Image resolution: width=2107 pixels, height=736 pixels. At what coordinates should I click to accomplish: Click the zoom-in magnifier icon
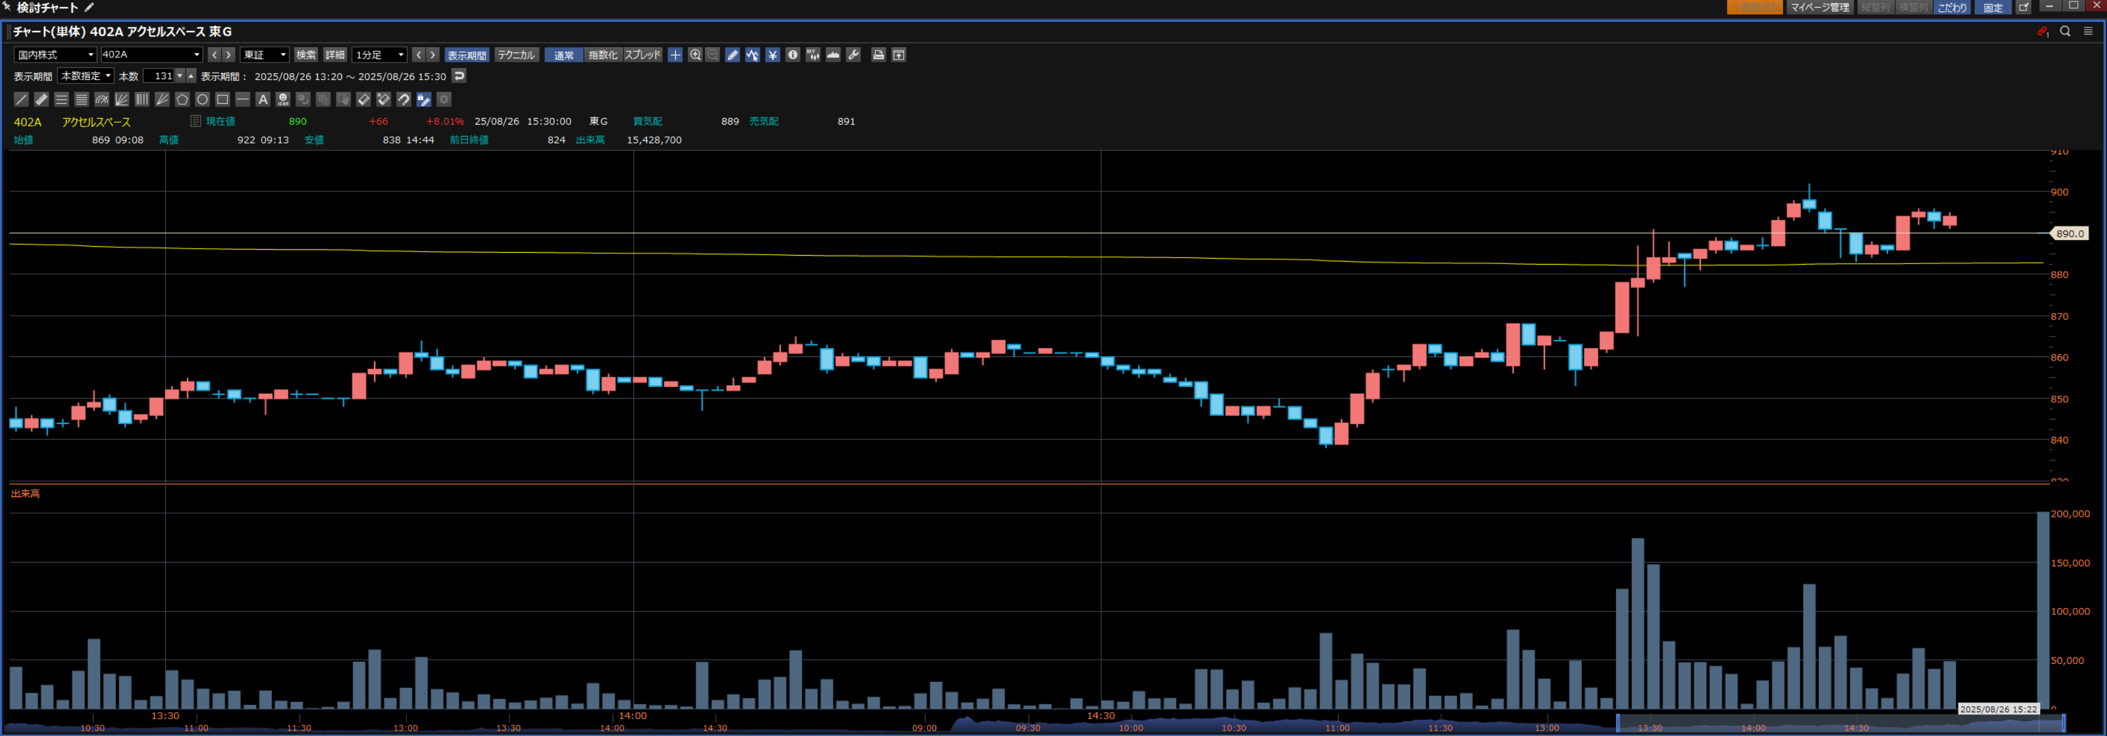pos(695,55)
